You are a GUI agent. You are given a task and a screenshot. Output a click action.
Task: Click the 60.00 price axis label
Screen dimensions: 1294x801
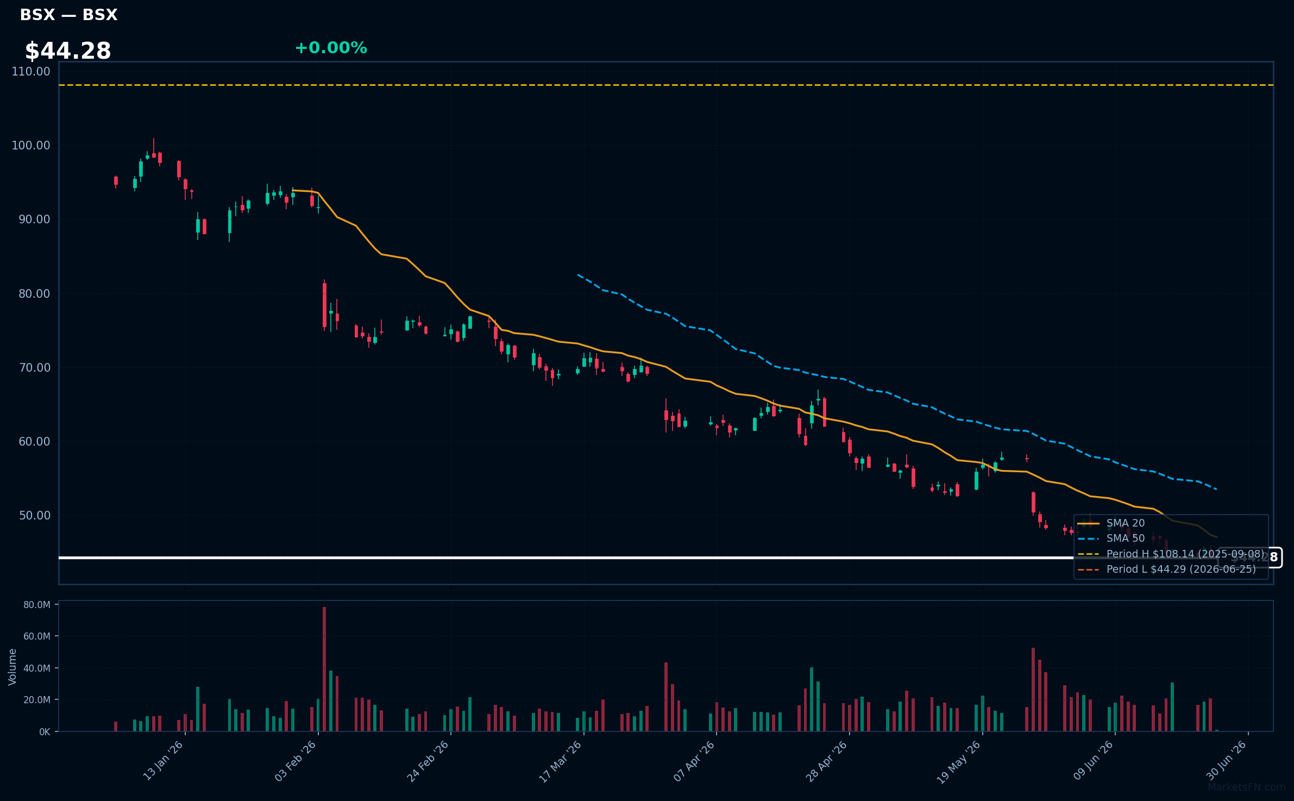click(x=34, y=441)
